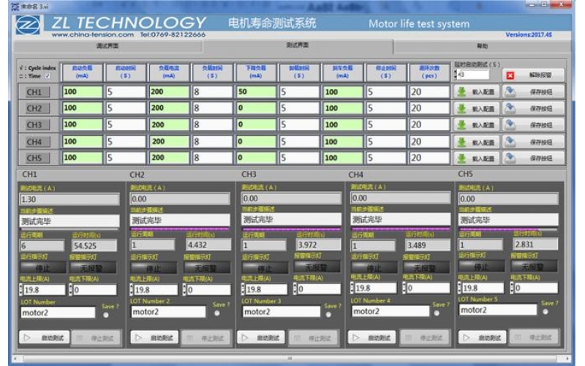
Task: Click the play icon of CH2 start test
Action: 138,337
